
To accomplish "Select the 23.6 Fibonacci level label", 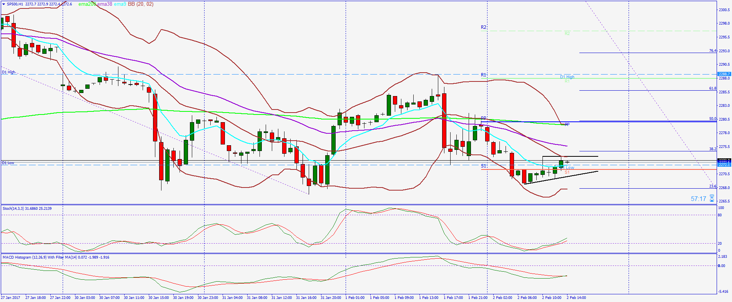I will click(713, 186).
